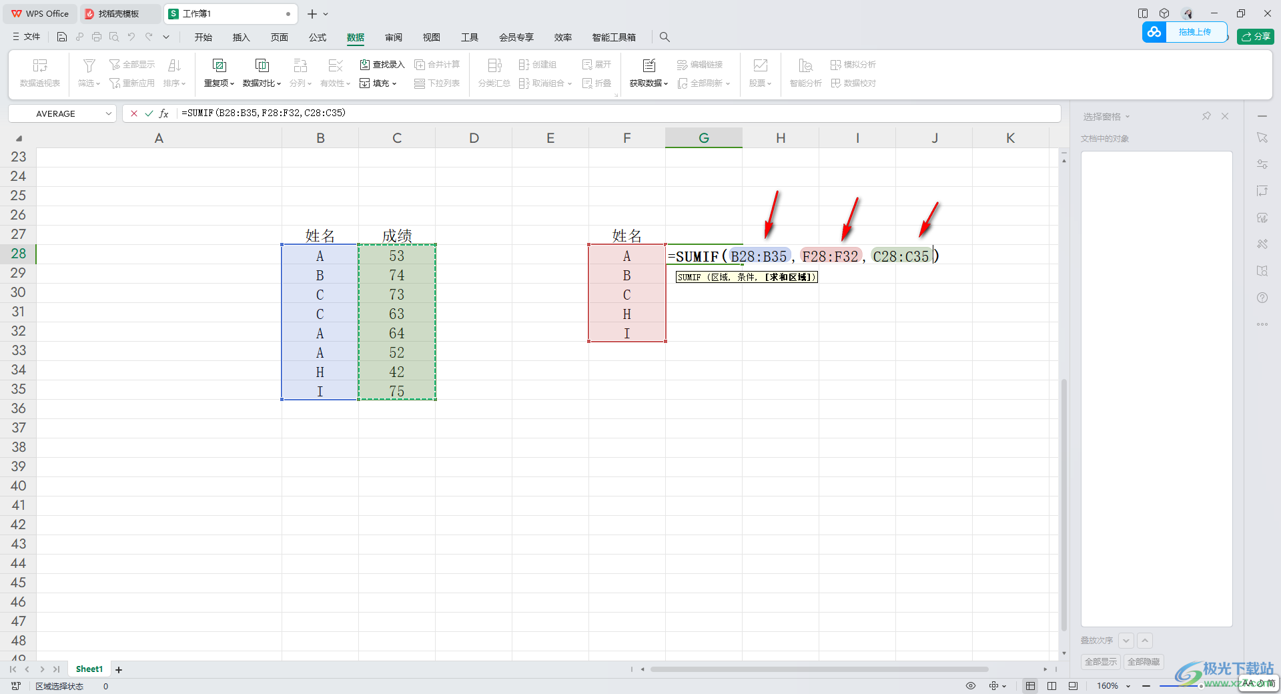Image resolution: width=1281 pixels, height=694 pixels.
Task: Open the 审阅 Review ribbon tab
Action: tap(394, 37)
